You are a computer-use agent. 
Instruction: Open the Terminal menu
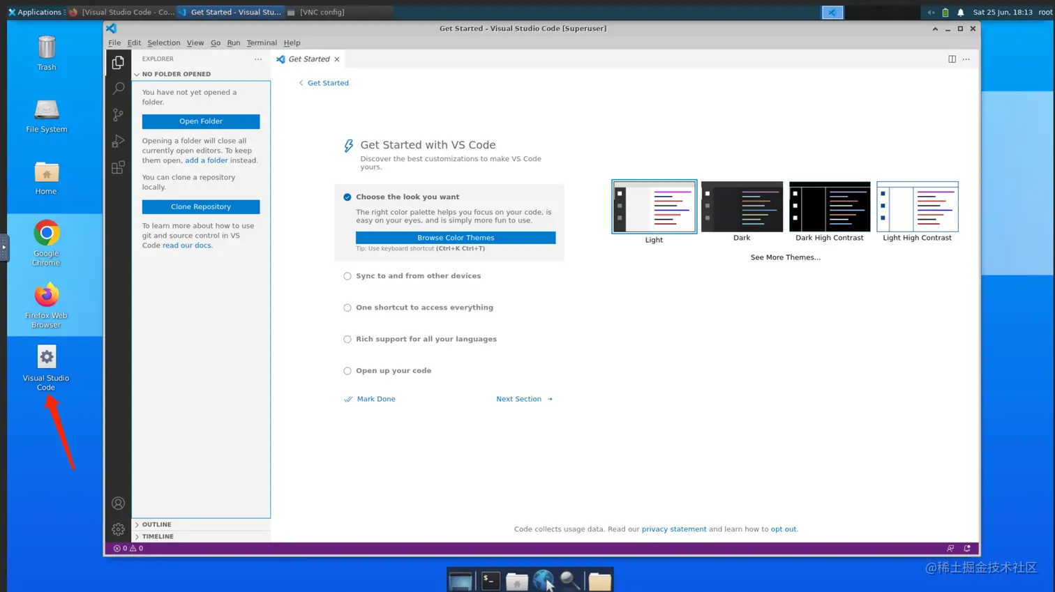(262, 43)
